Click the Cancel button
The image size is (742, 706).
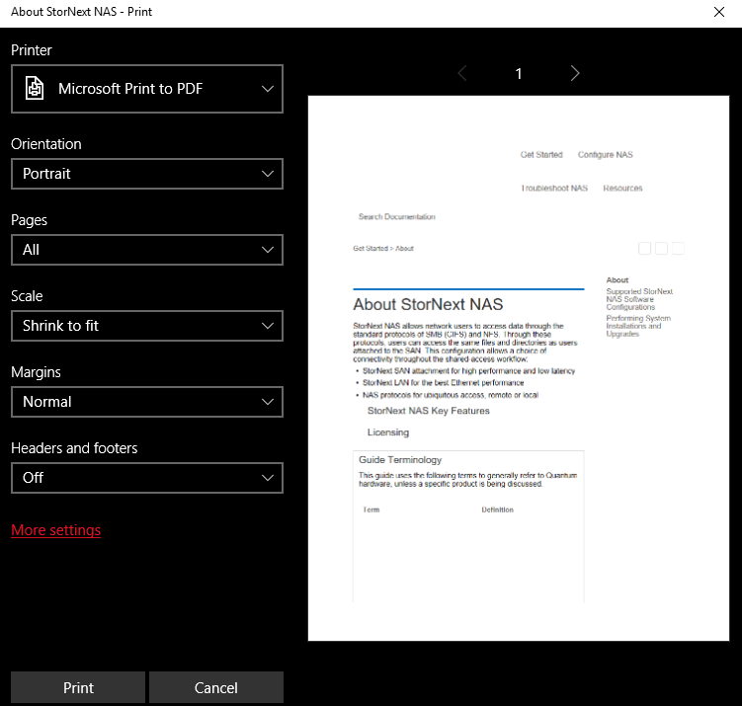coord(216,687)
